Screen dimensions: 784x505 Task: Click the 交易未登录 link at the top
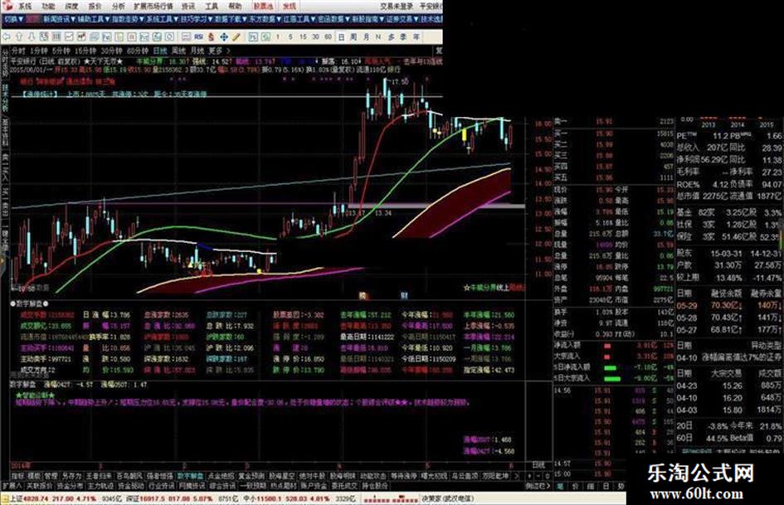click(397, 7)
